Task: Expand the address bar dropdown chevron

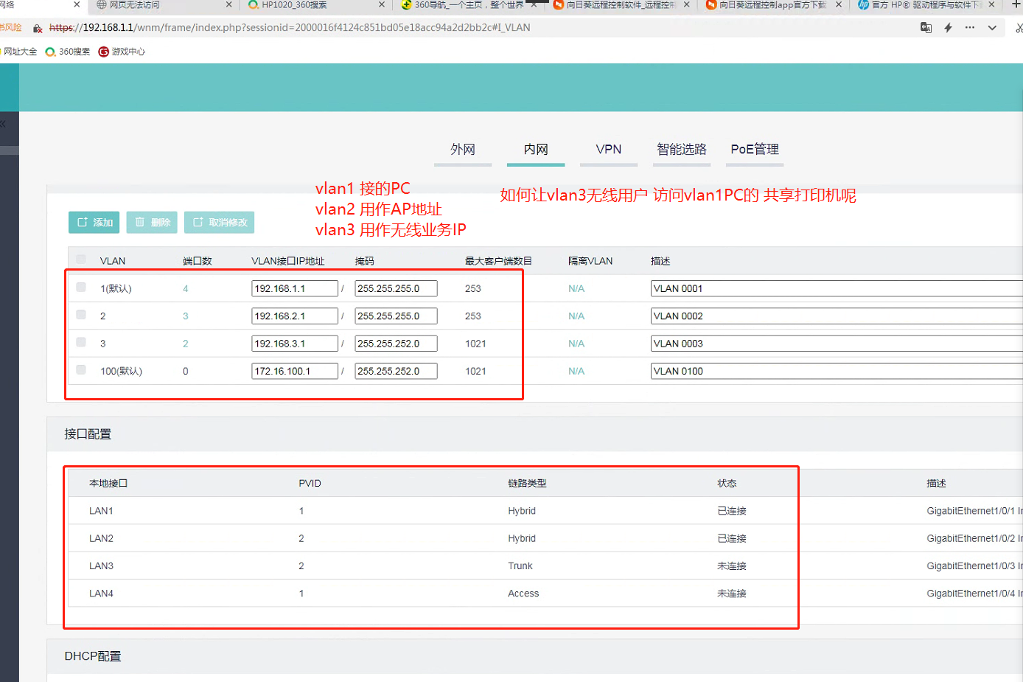Action: [x=992, y=28]
